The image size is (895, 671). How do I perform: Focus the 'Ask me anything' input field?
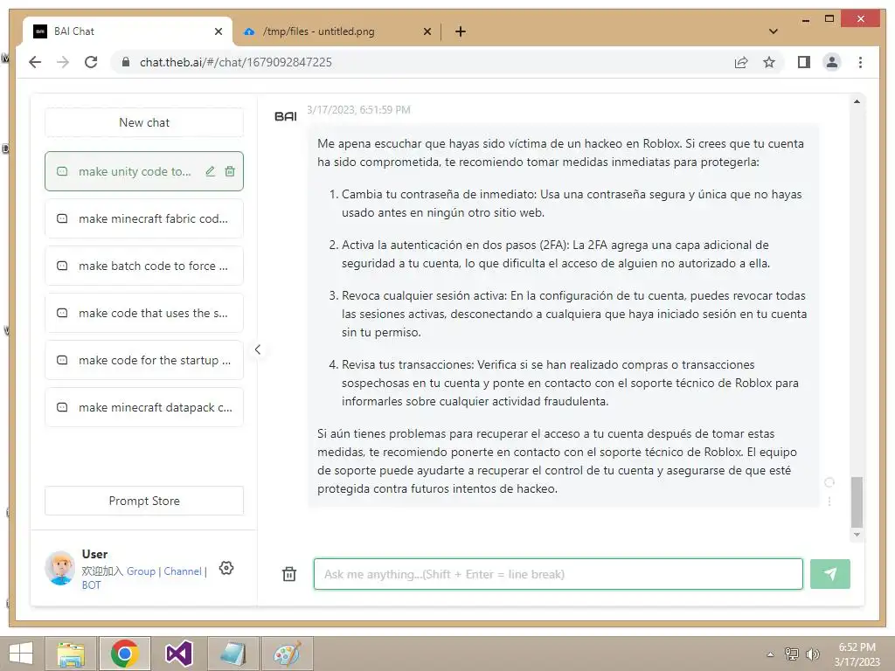559,574
